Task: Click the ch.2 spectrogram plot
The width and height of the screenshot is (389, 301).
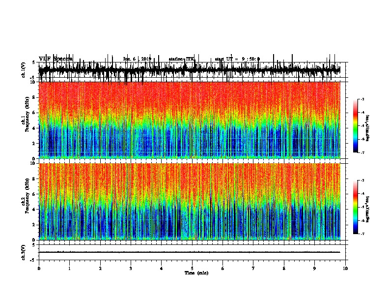Action: (x=190, y=202)
